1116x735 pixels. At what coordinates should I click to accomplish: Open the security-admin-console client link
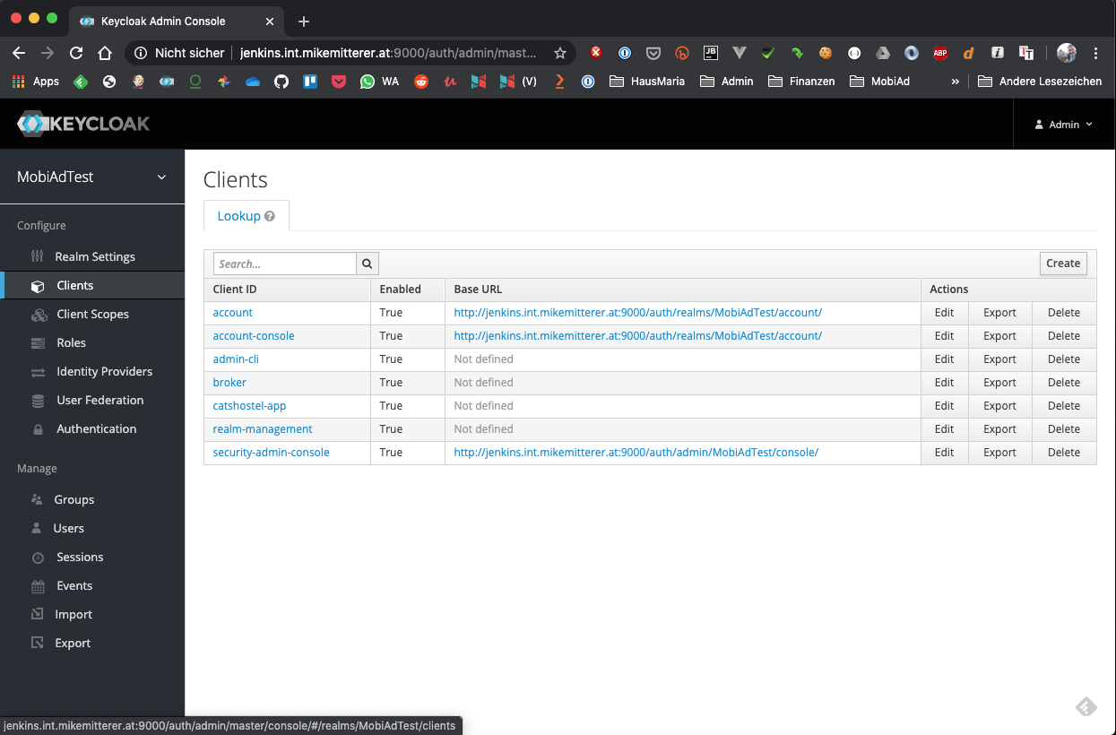271,453
